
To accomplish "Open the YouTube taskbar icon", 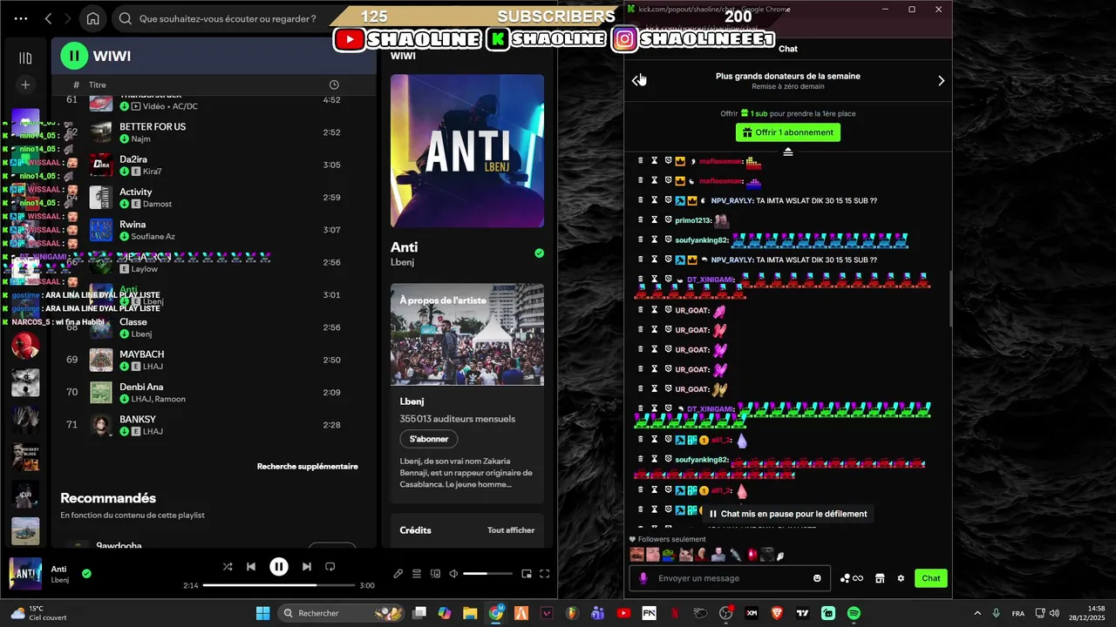I will click(623, 613).
